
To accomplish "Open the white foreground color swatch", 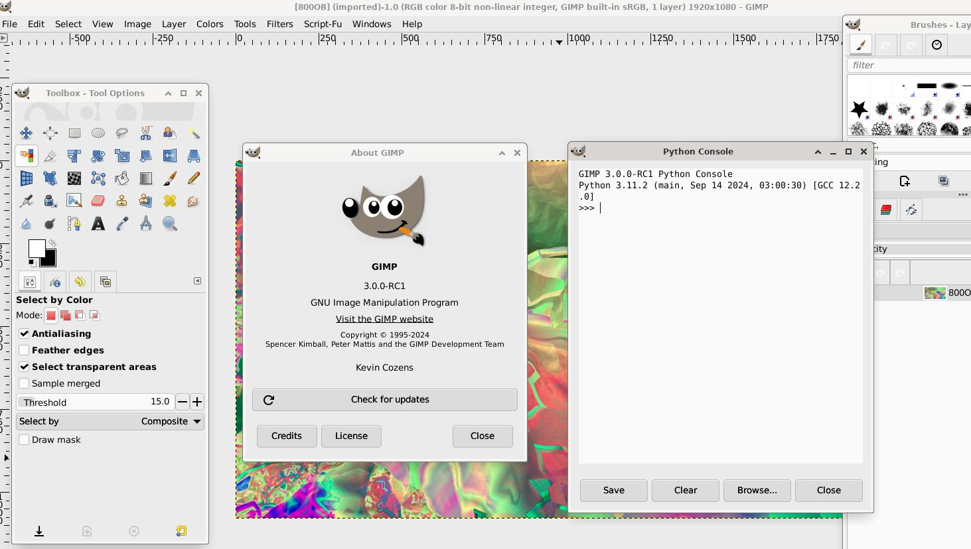I will pos(37,249).
